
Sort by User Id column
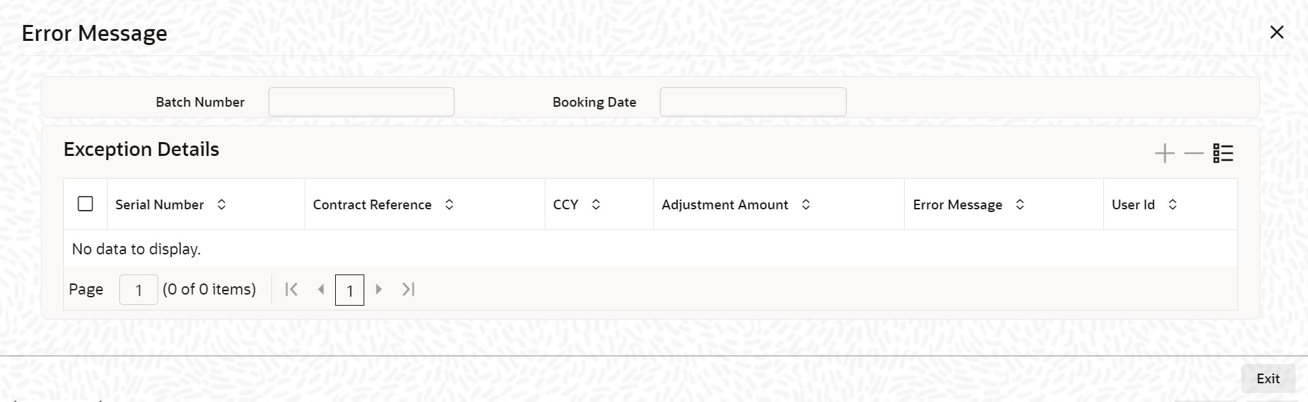[1172, 204]
